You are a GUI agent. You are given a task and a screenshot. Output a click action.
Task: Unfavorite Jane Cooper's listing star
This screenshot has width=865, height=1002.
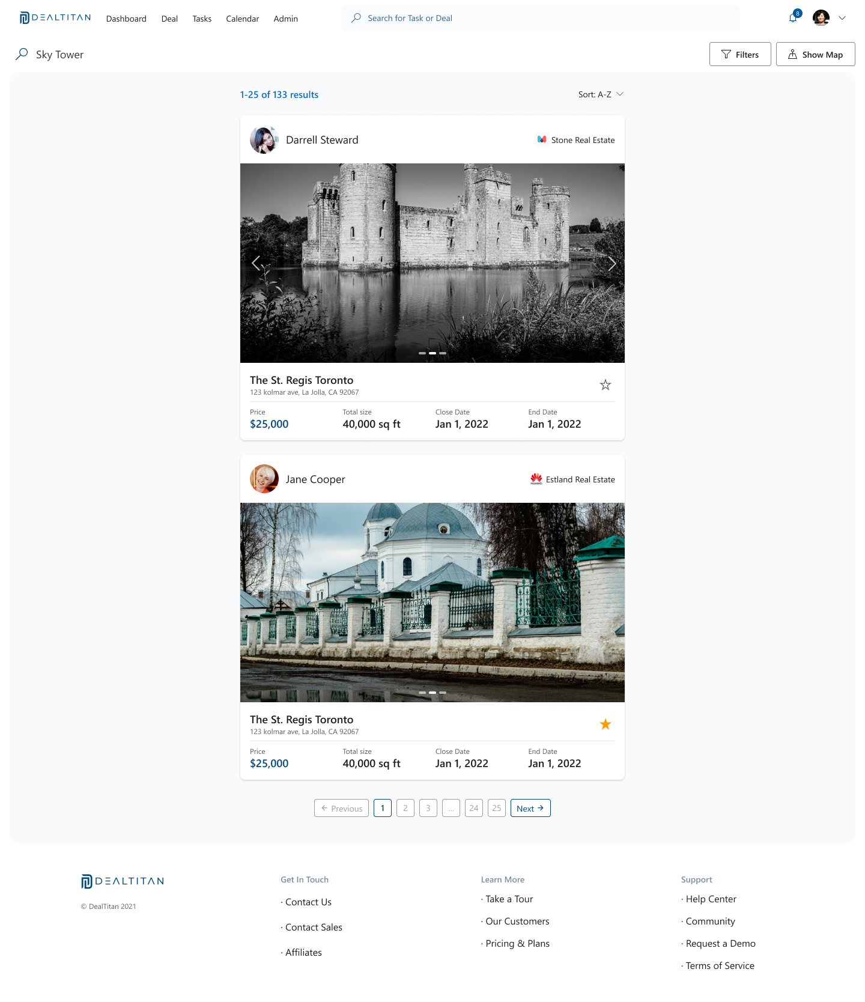605,724
